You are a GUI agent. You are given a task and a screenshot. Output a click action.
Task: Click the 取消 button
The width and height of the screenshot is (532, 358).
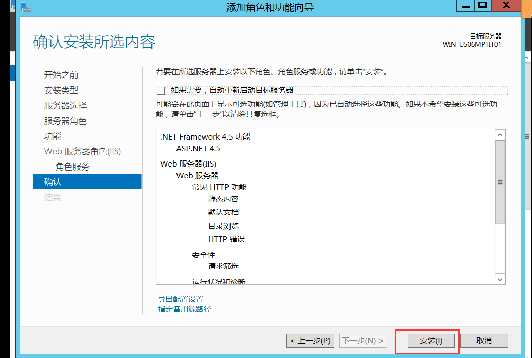click(x=483, y=341)
